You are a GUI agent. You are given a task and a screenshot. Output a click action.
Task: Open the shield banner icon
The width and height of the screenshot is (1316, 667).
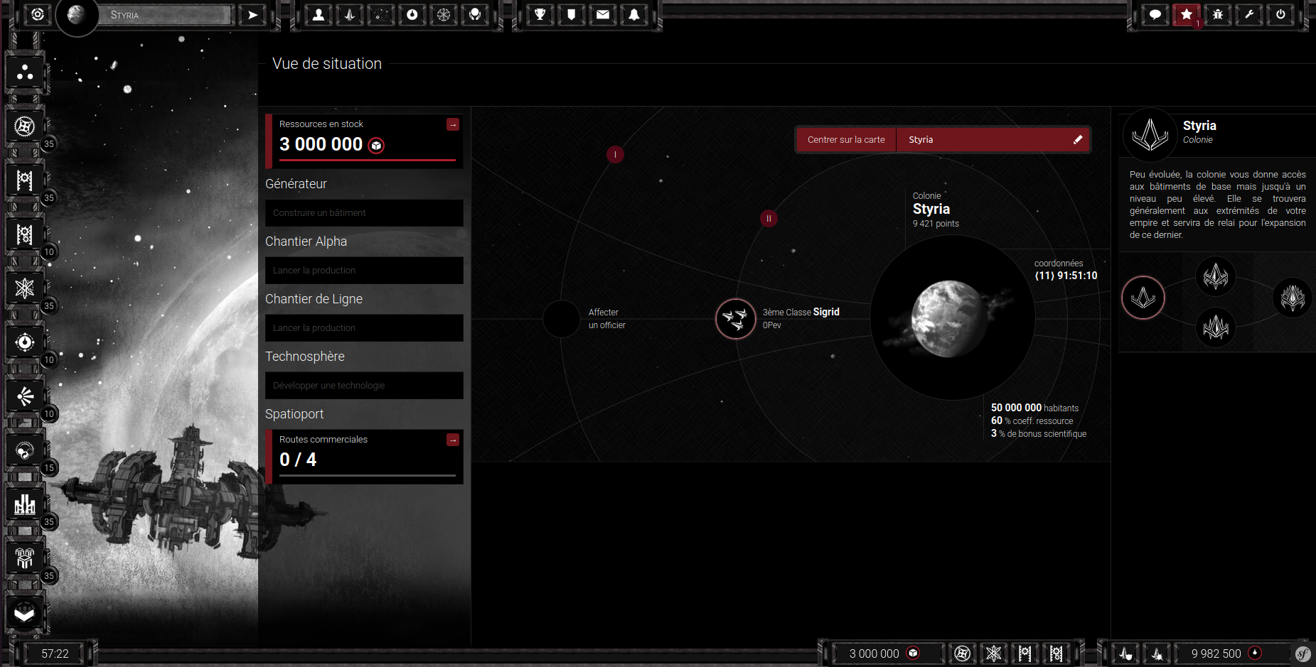[x=572, y=15]
